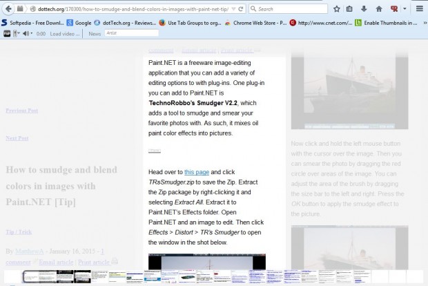The image size is (428, 286).
Task: Open the downloads arrow icon
Action: (x=364, y=9)
